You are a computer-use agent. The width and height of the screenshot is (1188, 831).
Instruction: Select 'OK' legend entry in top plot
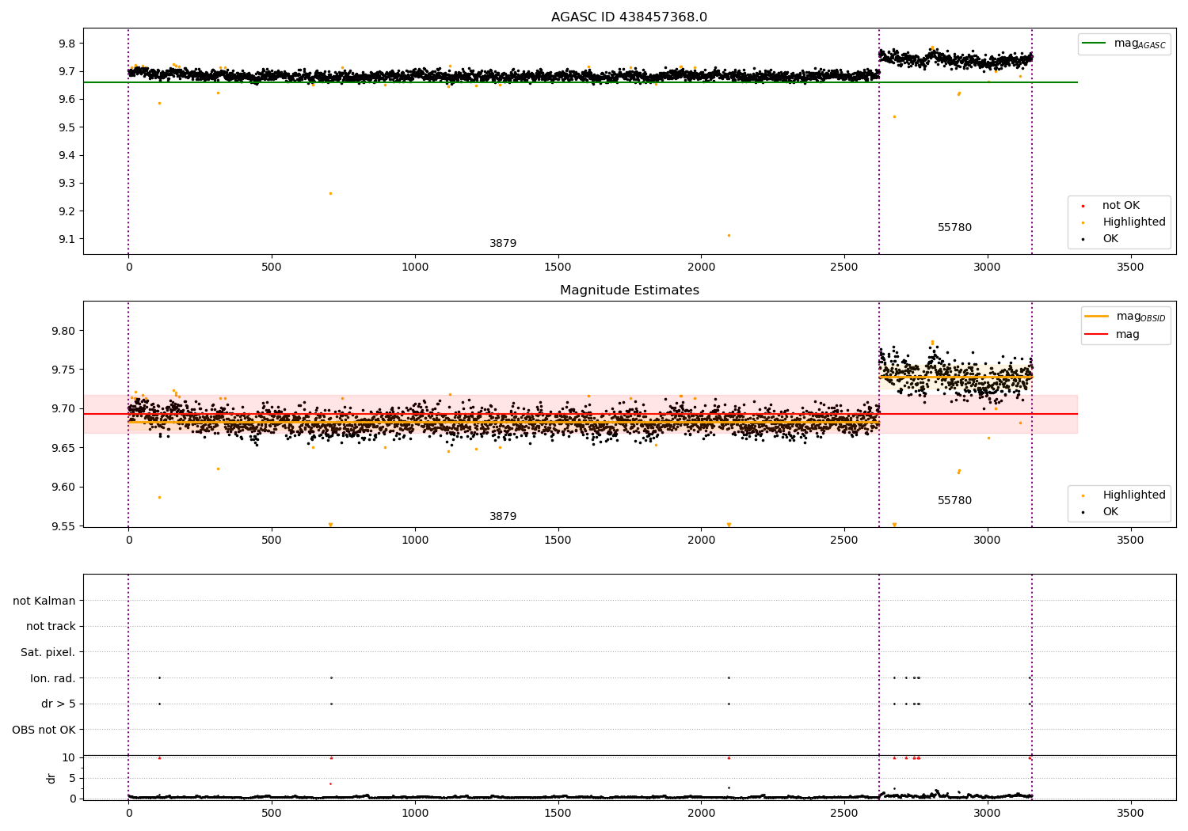click(x=1110, y=239)
